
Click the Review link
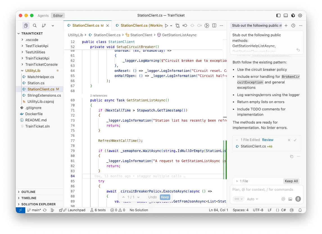coord(267,140)
